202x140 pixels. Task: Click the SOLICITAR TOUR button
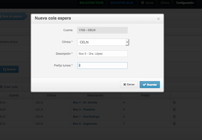pos(91,3)
